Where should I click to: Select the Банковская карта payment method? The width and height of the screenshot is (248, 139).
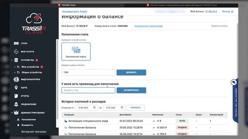[x=76, y=51]
